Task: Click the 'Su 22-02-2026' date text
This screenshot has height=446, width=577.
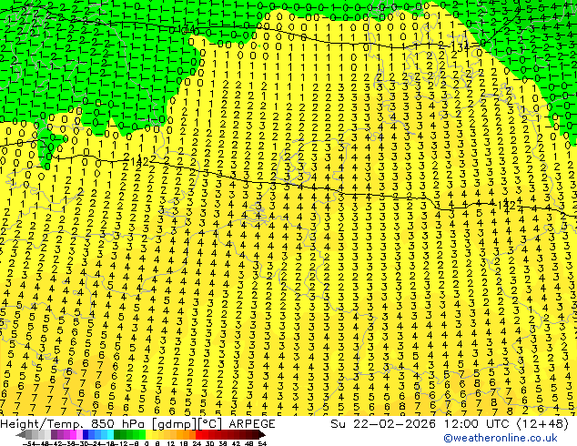Action: coord(383,424)
